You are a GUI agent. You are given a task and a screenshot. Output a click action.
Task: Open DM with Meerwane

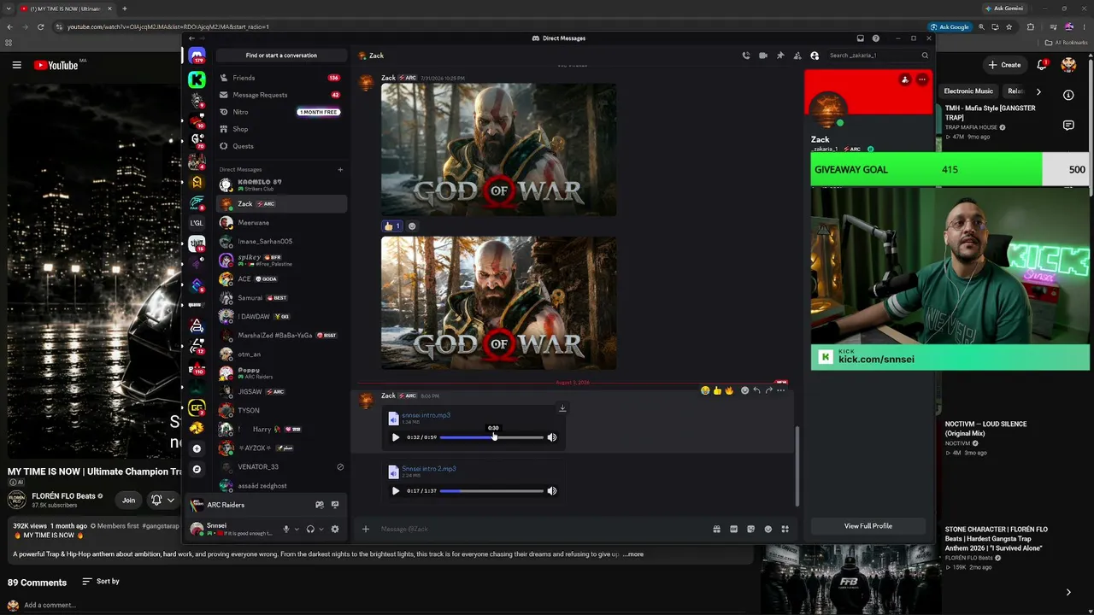point(281,223)
